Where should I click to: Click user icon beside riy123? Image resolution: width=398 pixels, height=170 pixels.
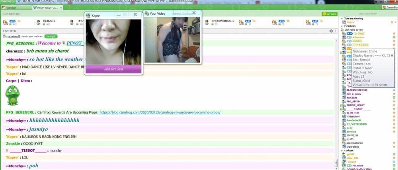tap(344, 139)
